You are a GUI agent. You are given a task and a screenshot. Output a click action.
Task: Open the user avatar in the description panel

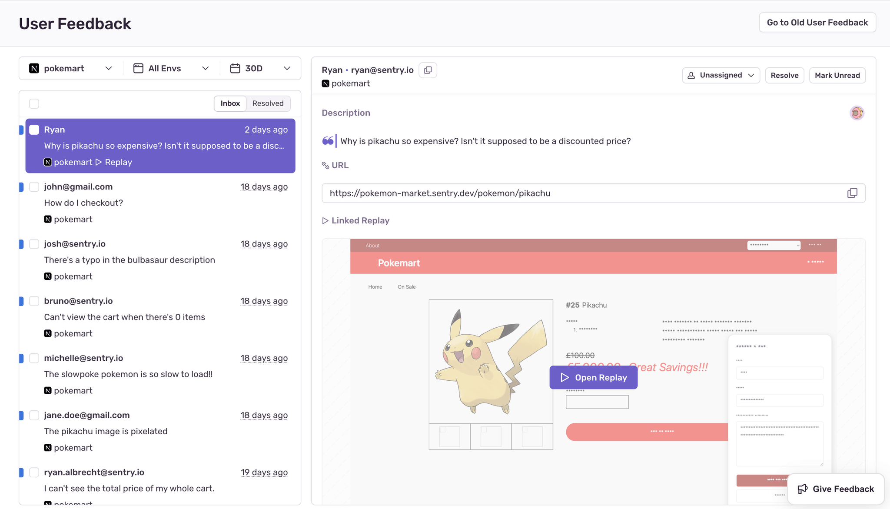[857, 113]
